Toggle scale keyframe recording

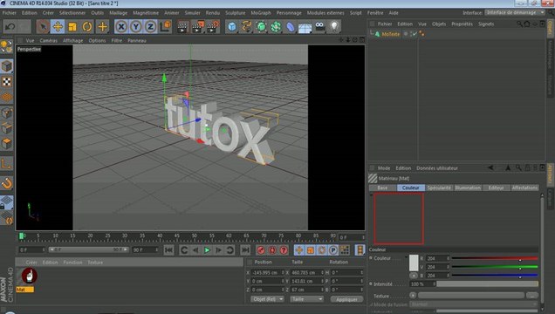coord(311,250)
